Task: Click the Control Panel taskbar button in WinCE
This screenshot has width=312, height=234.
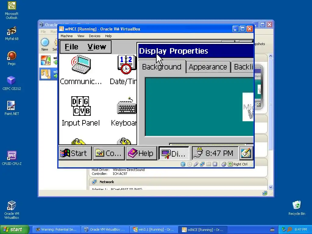Action: coord(109,153)
